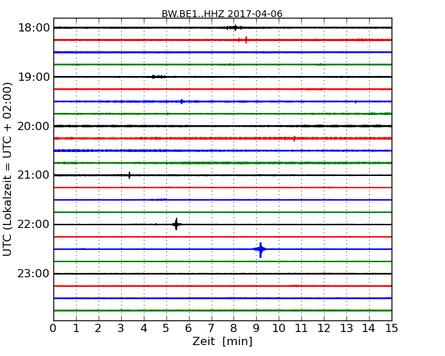The height and width of the screenshot is (356, 445).
Task: Click the x-axis tick label 0
Action: click(53, 329)
